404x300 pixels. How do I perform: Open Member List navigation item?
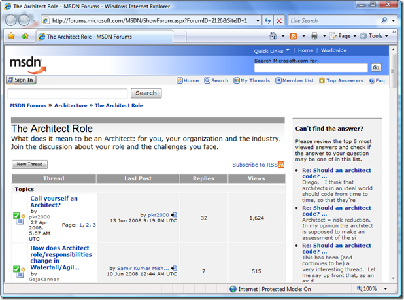tap(294, 80)
